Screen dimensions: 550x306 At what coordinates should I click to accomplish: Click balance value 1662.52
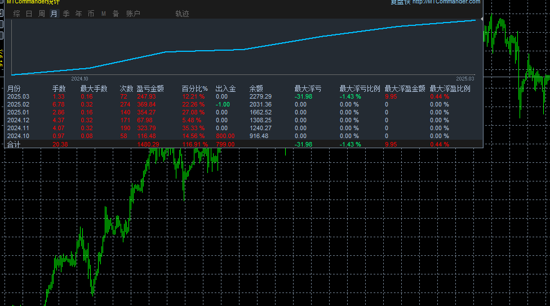260,112
